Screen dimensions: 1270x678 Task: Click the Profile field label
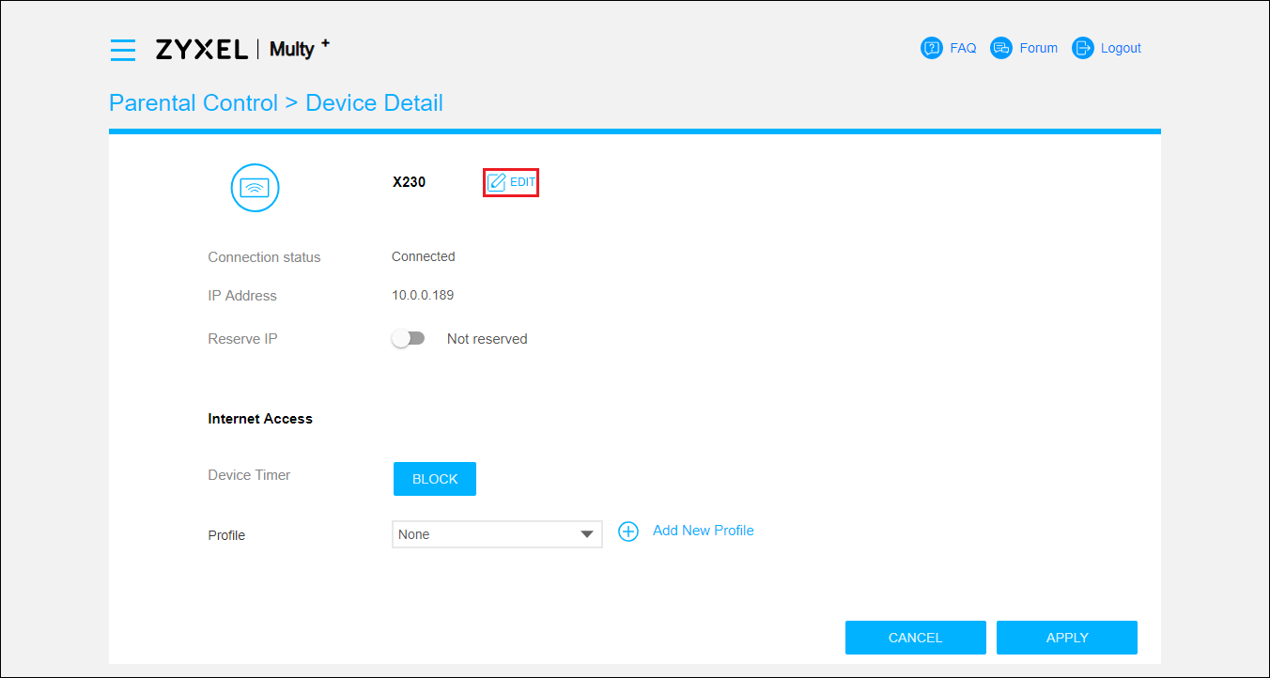[226, 535]
